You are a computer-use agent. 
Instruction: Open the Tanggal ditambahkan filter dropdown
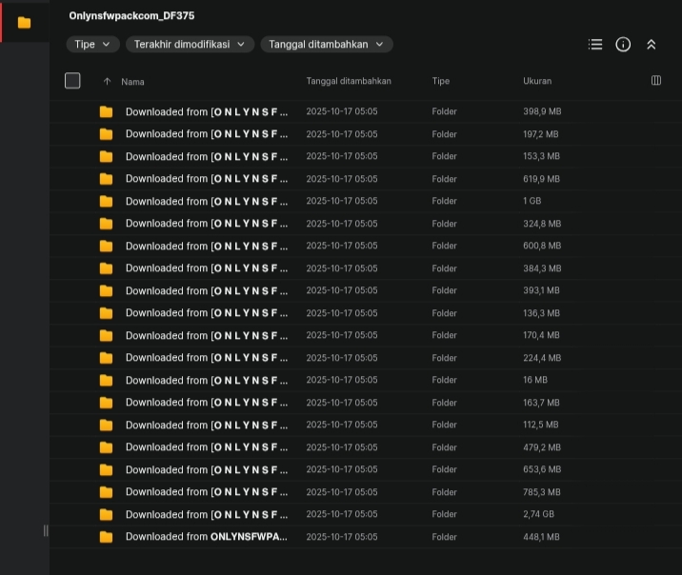tap(326, 44)
